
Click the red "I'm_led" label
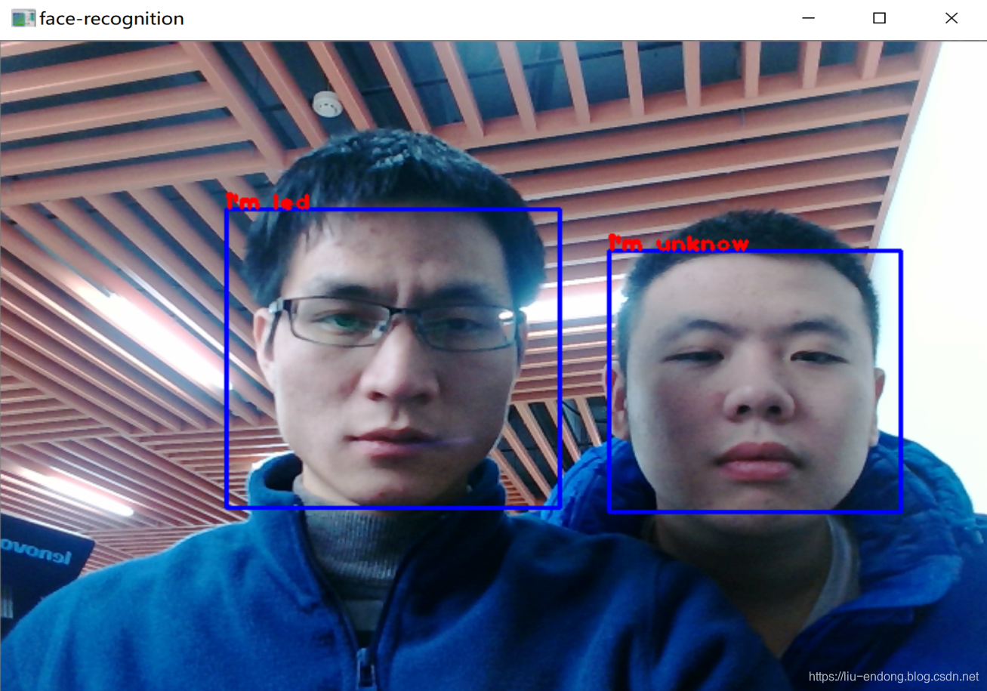pyautogui.click(x=268, y=202)
